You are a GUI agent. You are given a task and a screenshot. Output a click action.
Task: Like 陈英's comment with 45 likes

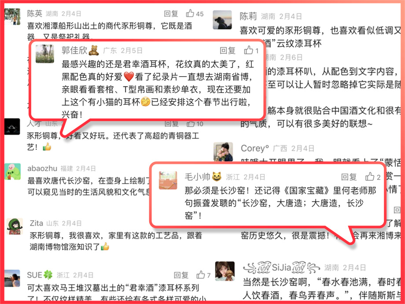[190, 13]
